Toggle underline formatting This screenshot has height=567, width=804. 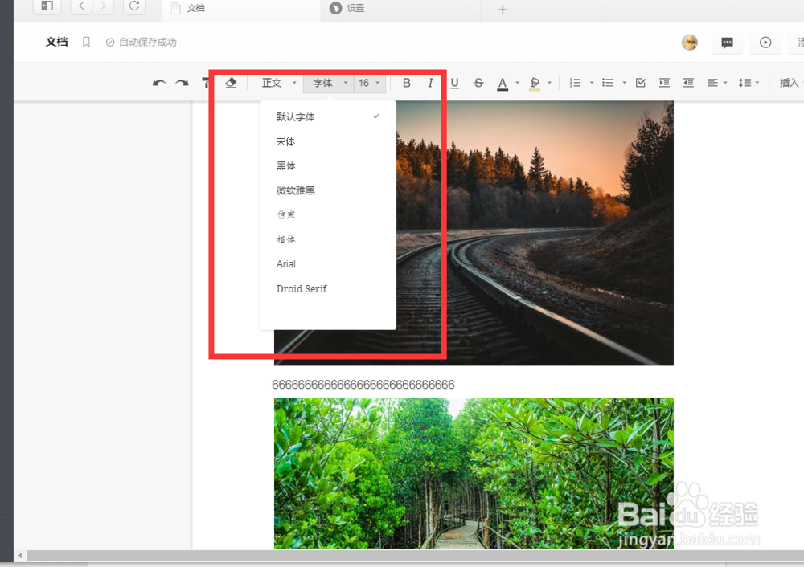(x=454, y=83)
